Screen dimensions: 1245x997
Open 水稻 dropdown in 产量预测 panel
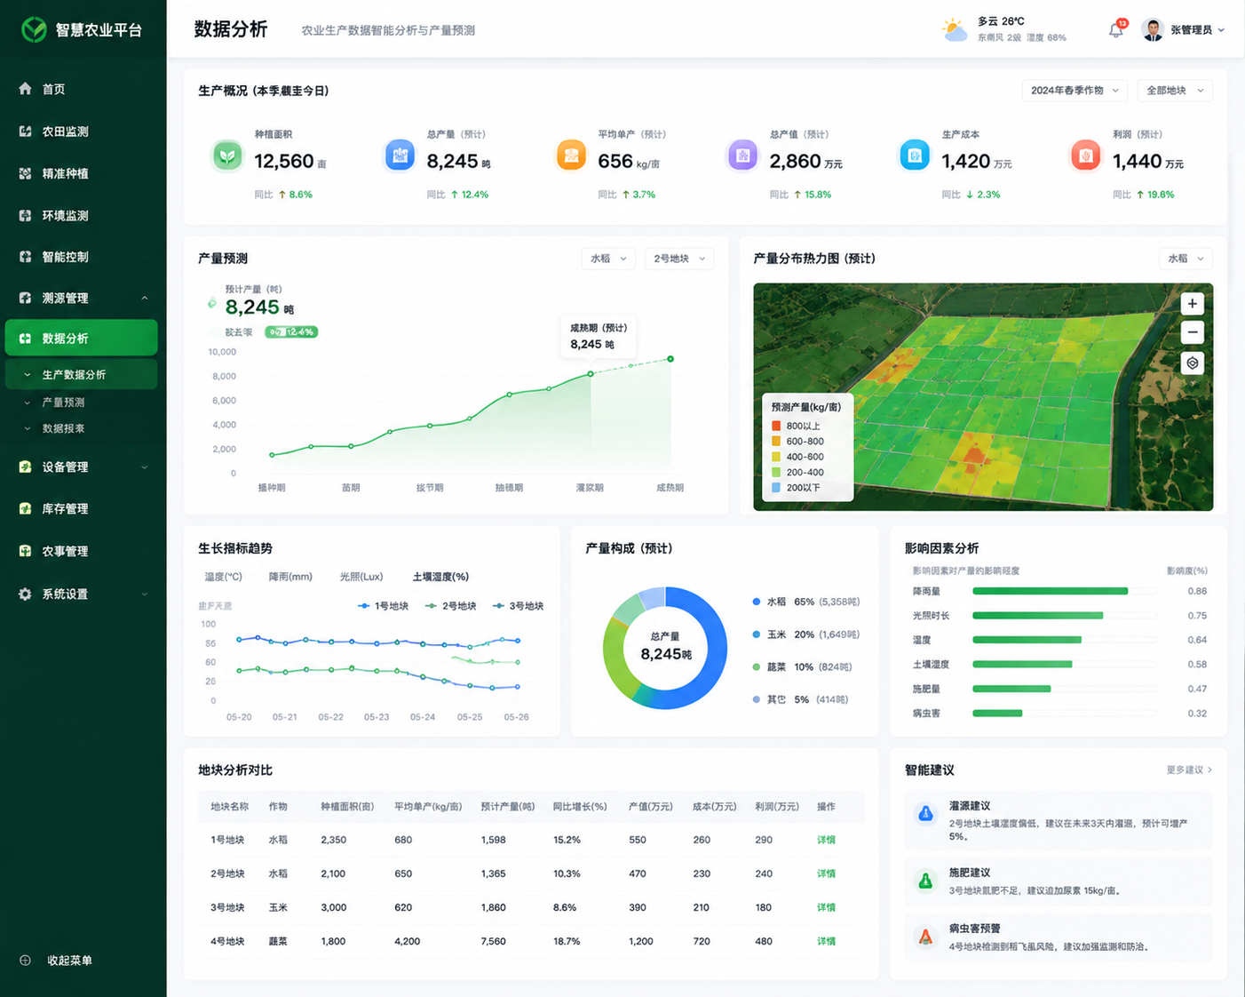pyautogui.click(x=608, y=259)
